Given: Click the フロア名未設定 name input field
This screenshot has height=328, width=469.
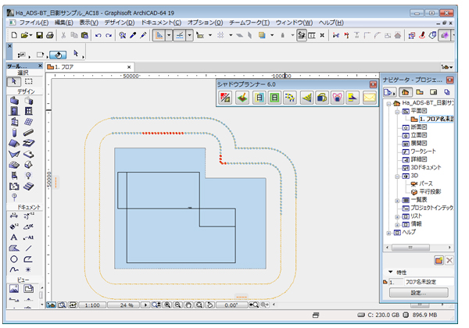Looking at the screenshot, I should (x=429, y=282).
